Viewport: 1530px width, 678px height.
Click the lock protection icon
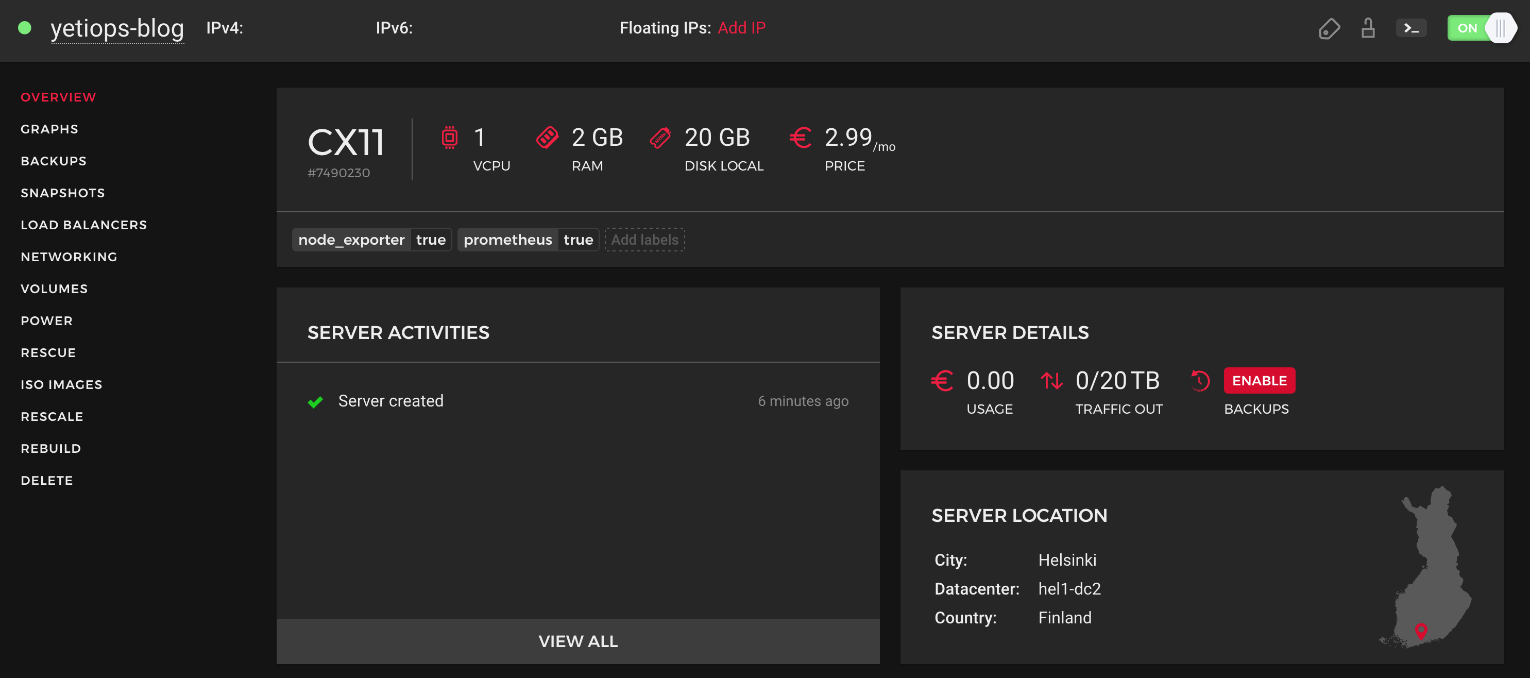tap(1368, 28)
